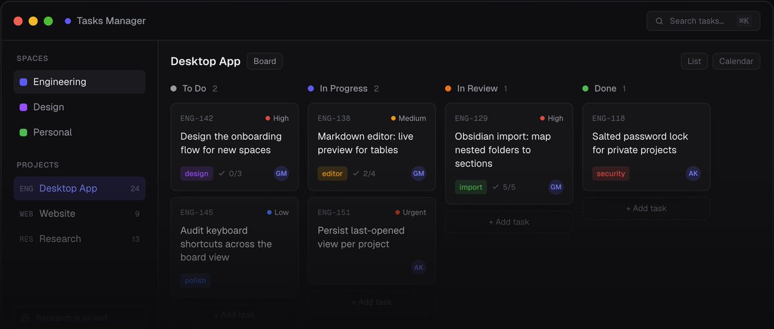Click the violet square icon beside Design
Image resolution: width=774 pixels, height=329 pixels.
pos(23,107)
